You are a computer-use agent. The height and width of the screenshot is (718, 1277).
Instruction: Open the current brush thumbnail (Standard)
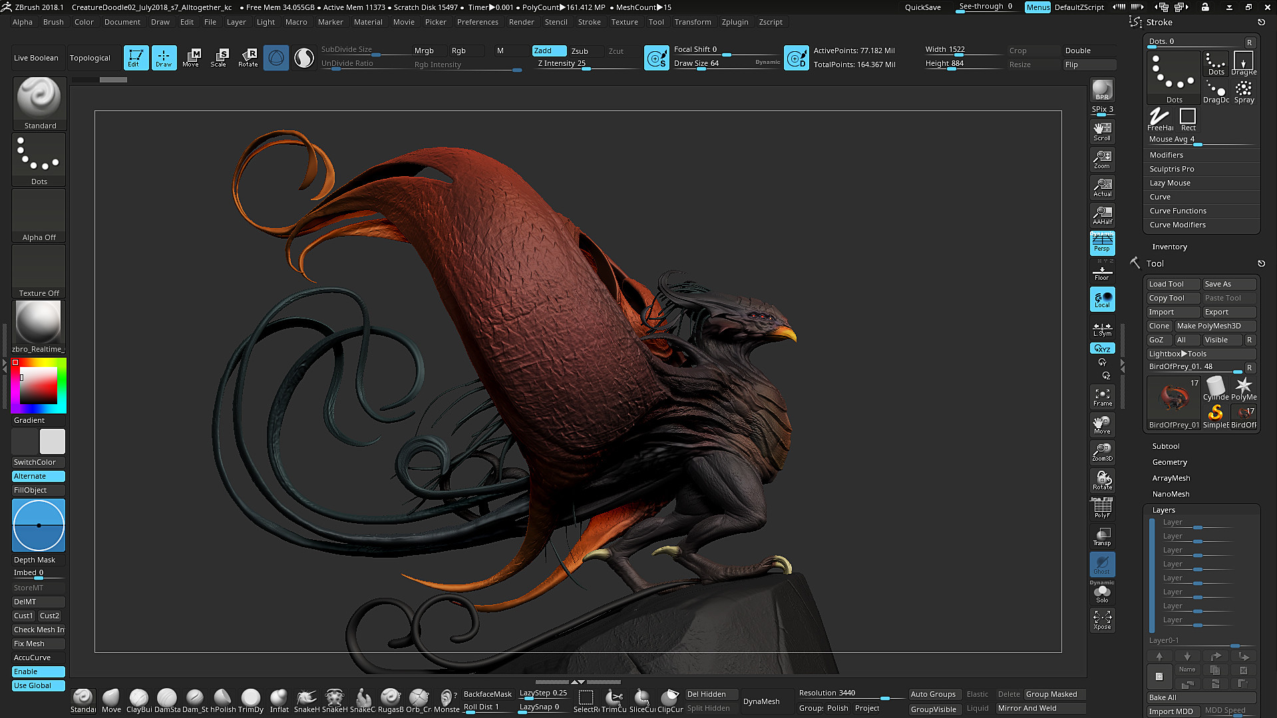39,104
